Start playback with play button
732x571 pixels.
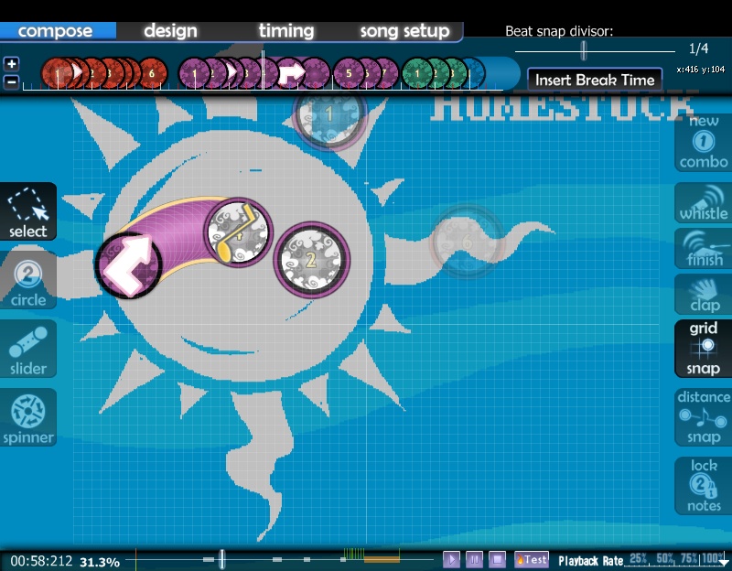click(x=451, y=559)
